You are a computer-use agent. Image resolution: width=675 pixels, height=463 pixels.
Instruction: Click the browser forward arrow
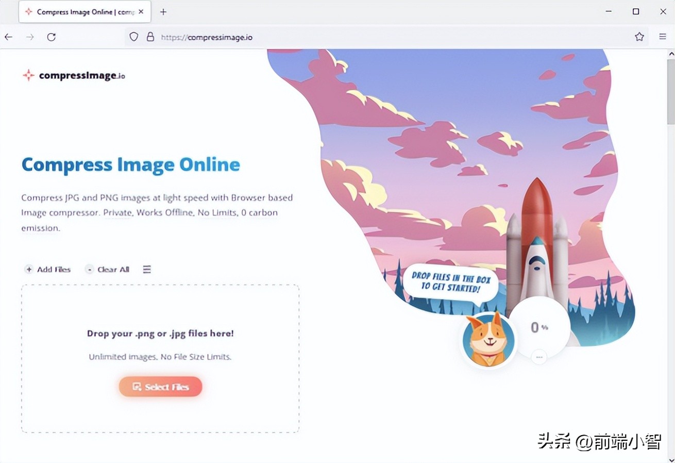pos(30,37)
